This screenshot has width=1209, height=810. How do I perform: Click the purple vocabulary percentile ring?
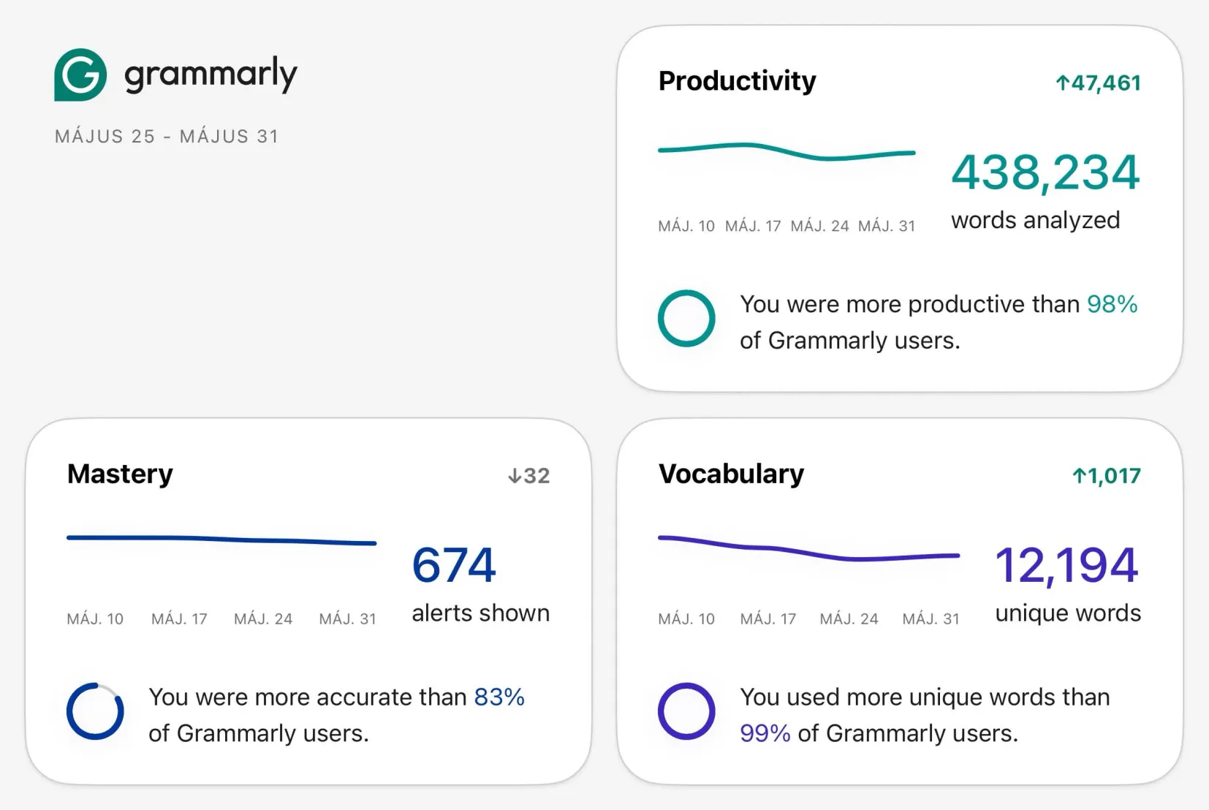tap(686, 711)
